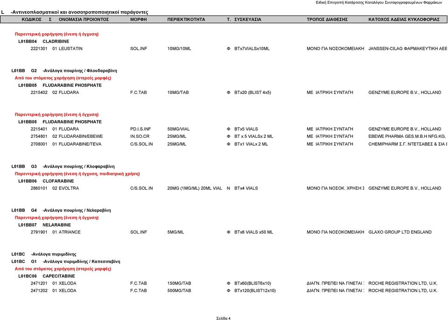Image resolution: width=448 pixels, height=320 pixels.
Task: Select product code 2471202
Action: tap(39, 291)
